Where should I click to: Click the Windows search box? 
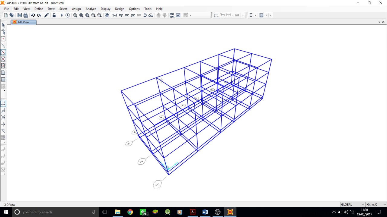coord(55,212)
